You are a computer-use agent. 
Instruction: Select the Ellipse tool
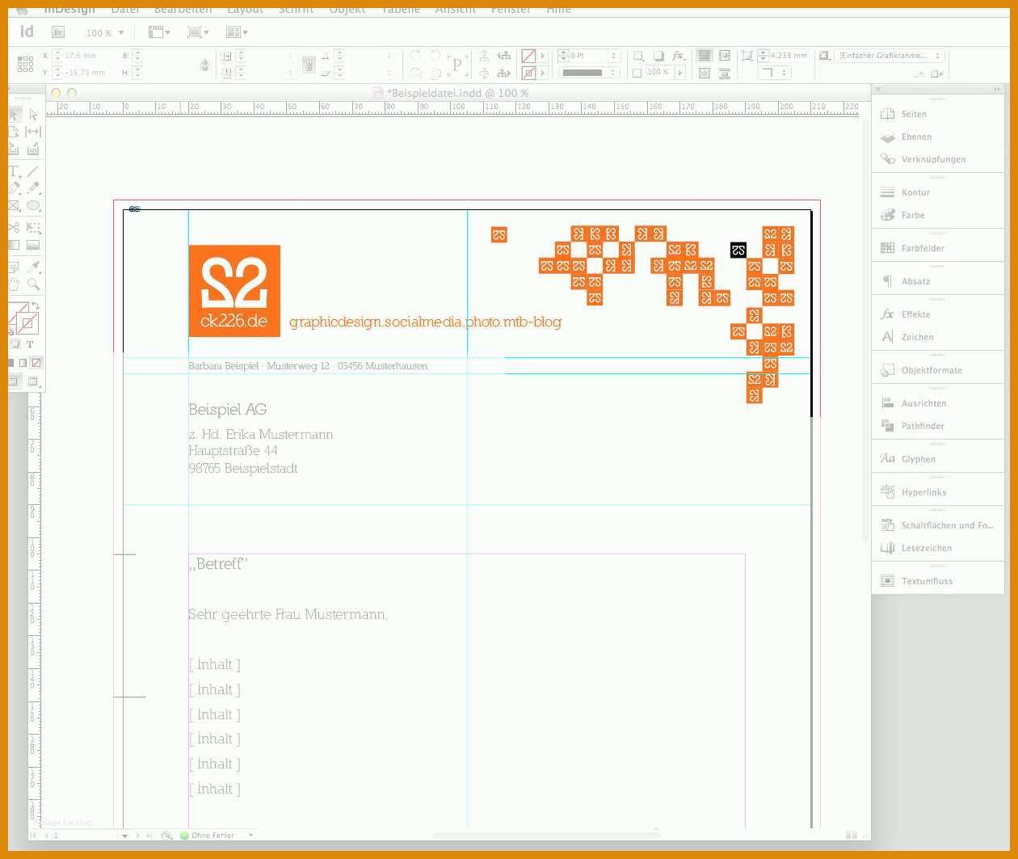33,205
